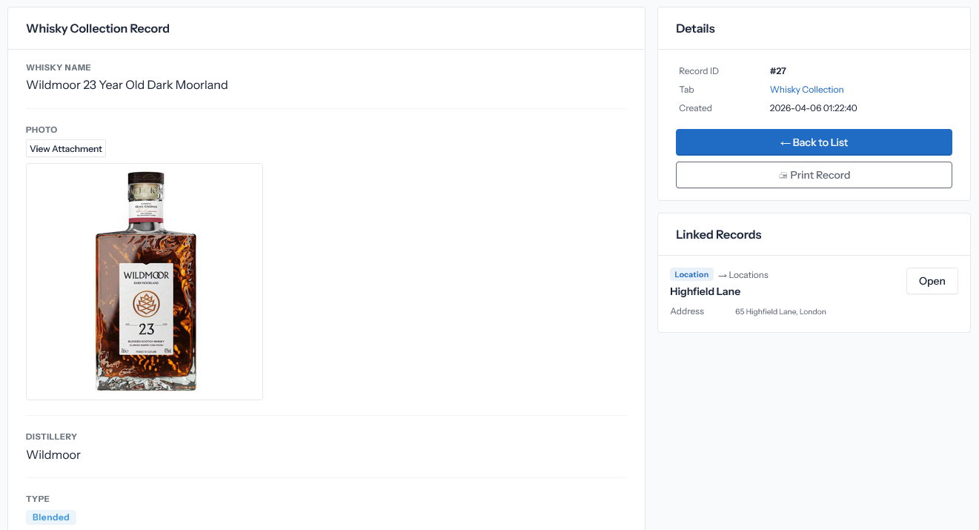Click the address 65 Highfield Lane, London
Image resolution: width=979 pixels, height=530 pixels.
pyautogui.click(x=780, y=312)
